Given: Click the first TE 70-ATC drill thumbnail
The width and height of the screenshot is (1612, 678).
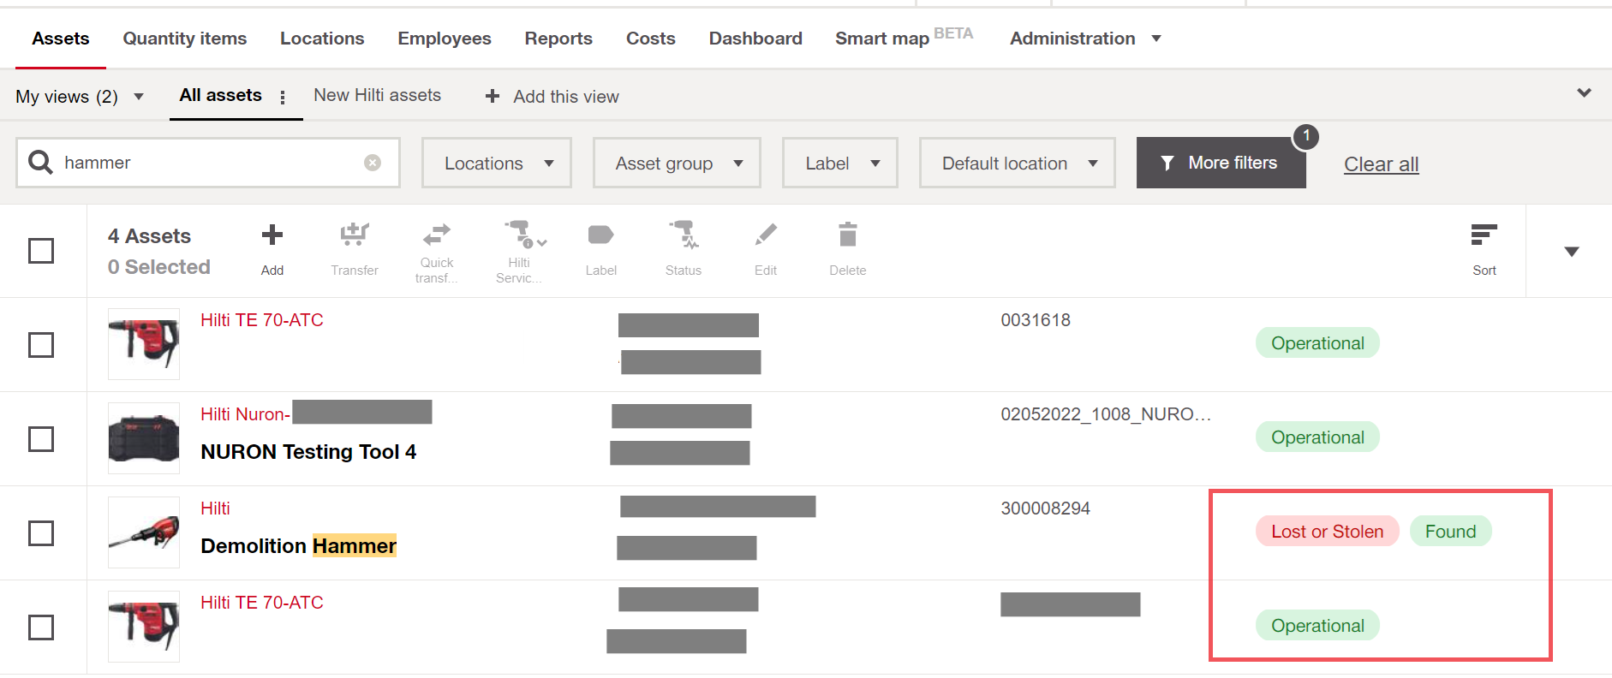Looking at the screenshot, I should pyautogui.click(x=144, y=344).
